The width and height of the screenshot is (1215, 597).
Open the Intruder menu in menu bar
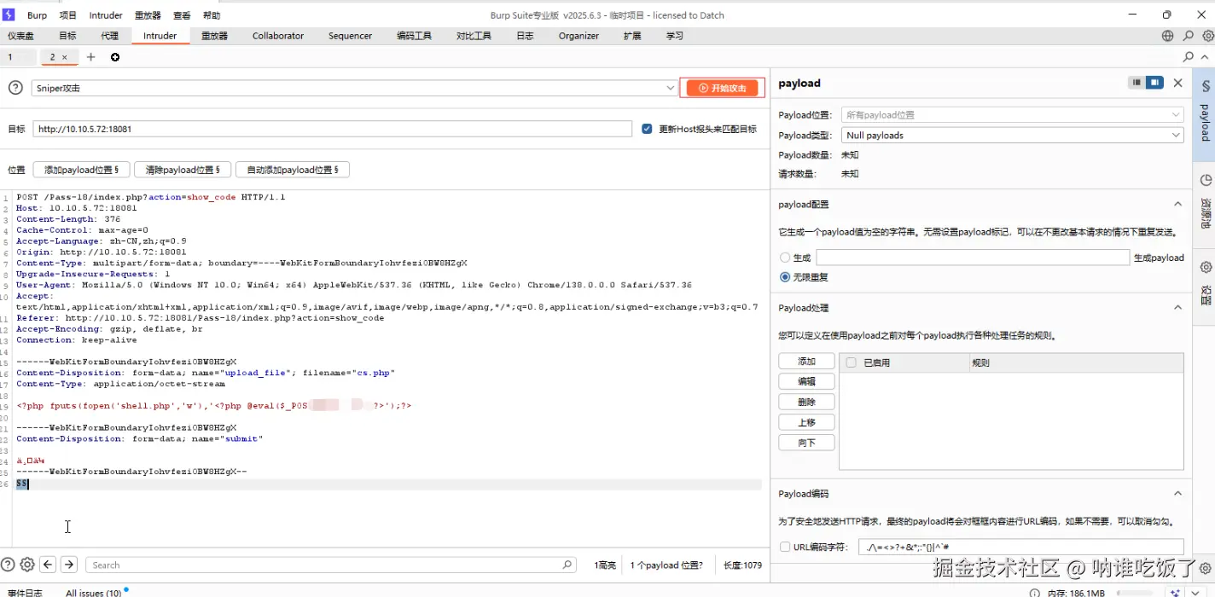coord(106,15)
